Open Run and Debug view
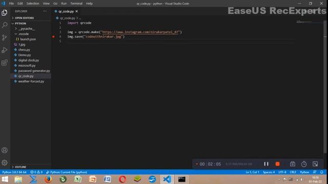 (5, 50)
